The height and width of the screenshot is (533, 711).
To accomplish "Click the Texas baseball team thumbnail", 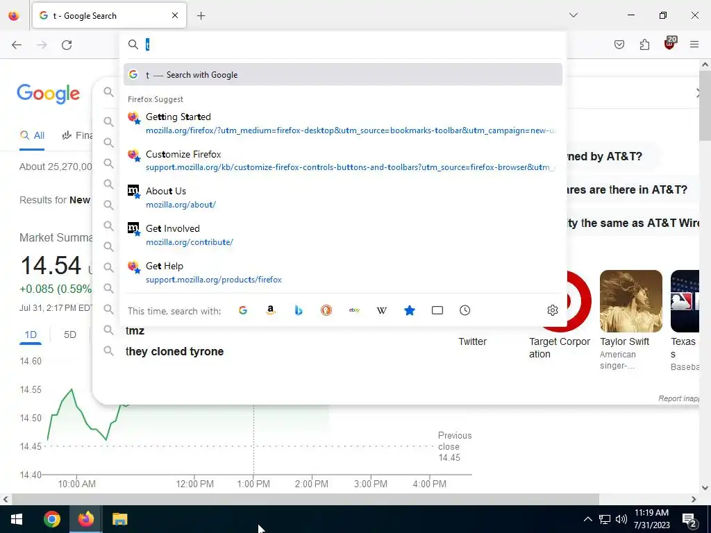I will pyautogui.click(x=685, y=301).
